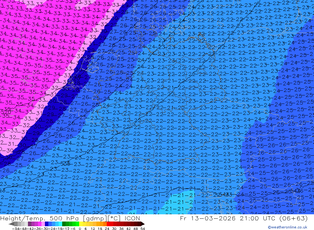The height and width of the screenshot is (230, 314).
Task: Click the legend scale label '12'
Action: tap(93, 229)
